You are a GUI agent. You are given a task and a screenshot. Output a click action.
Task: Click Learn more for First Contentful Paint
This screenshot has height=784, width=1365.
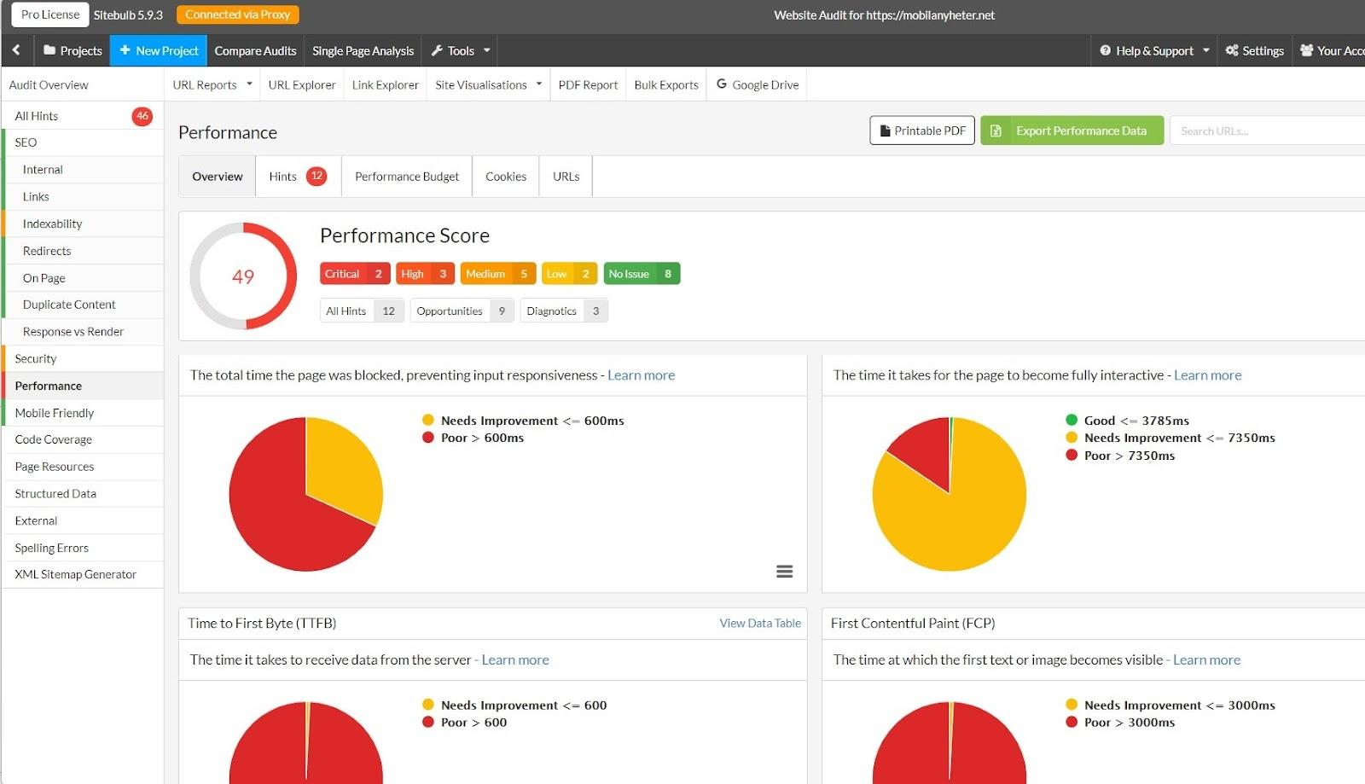coord(1206,659)
